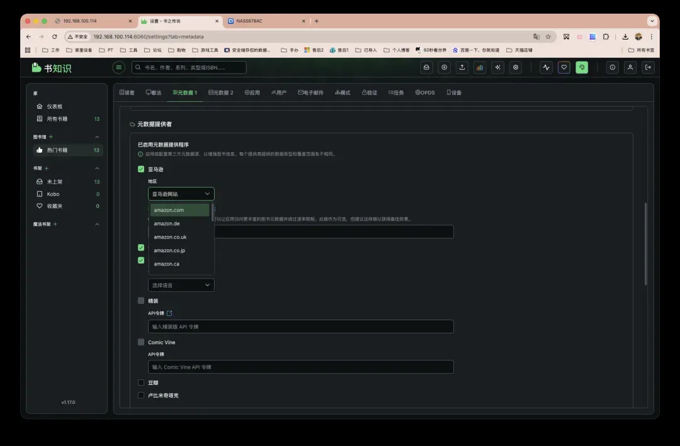Viewport: 680px width, 446px height.
Task: Click the Comic Vine API token field
Action: pyautogui.click(x=300, y=367)
